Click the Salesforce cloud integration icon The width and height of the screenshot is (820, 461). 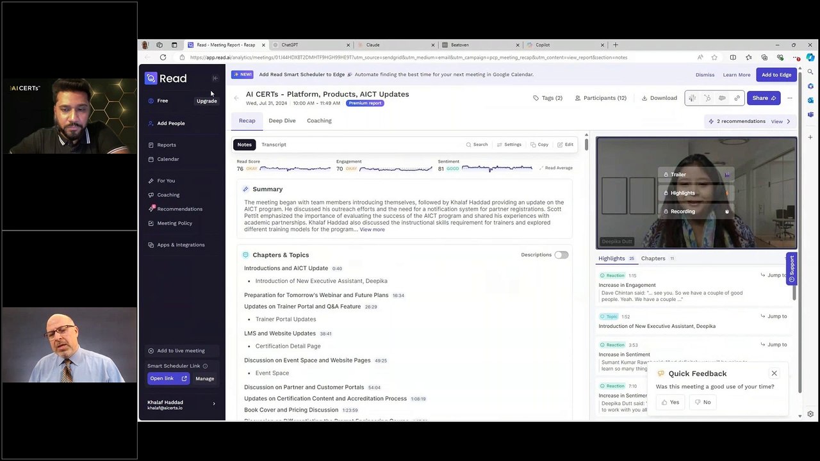click(x=722, y=98)
